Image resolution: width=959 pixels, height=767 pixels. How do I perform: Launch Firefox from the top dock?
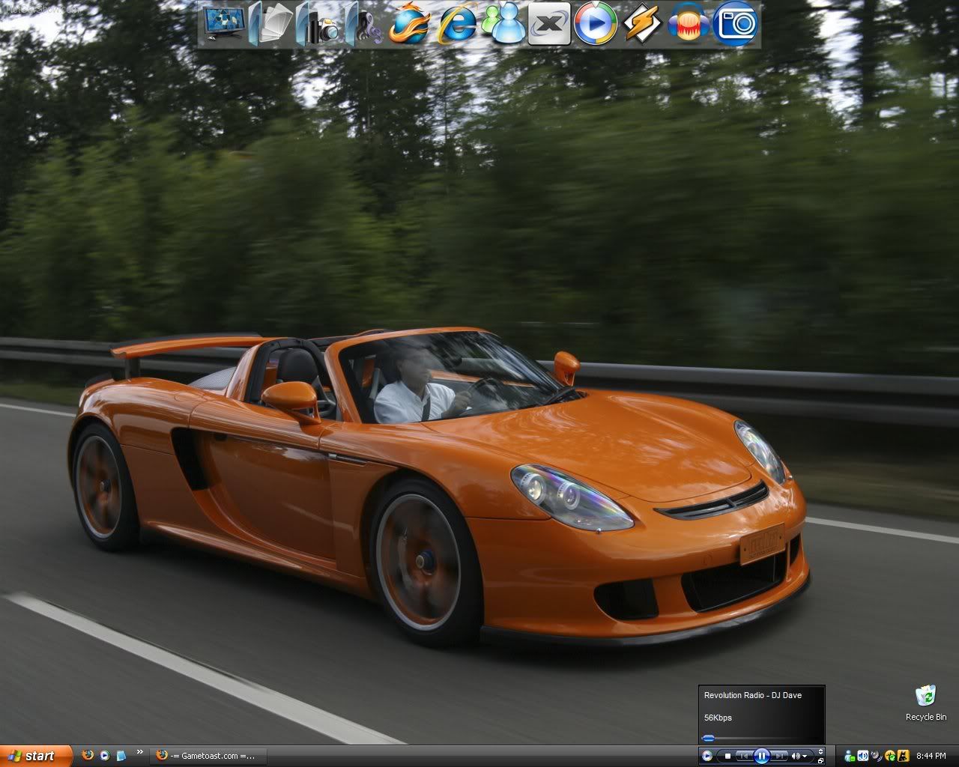[x=410, y=24]
